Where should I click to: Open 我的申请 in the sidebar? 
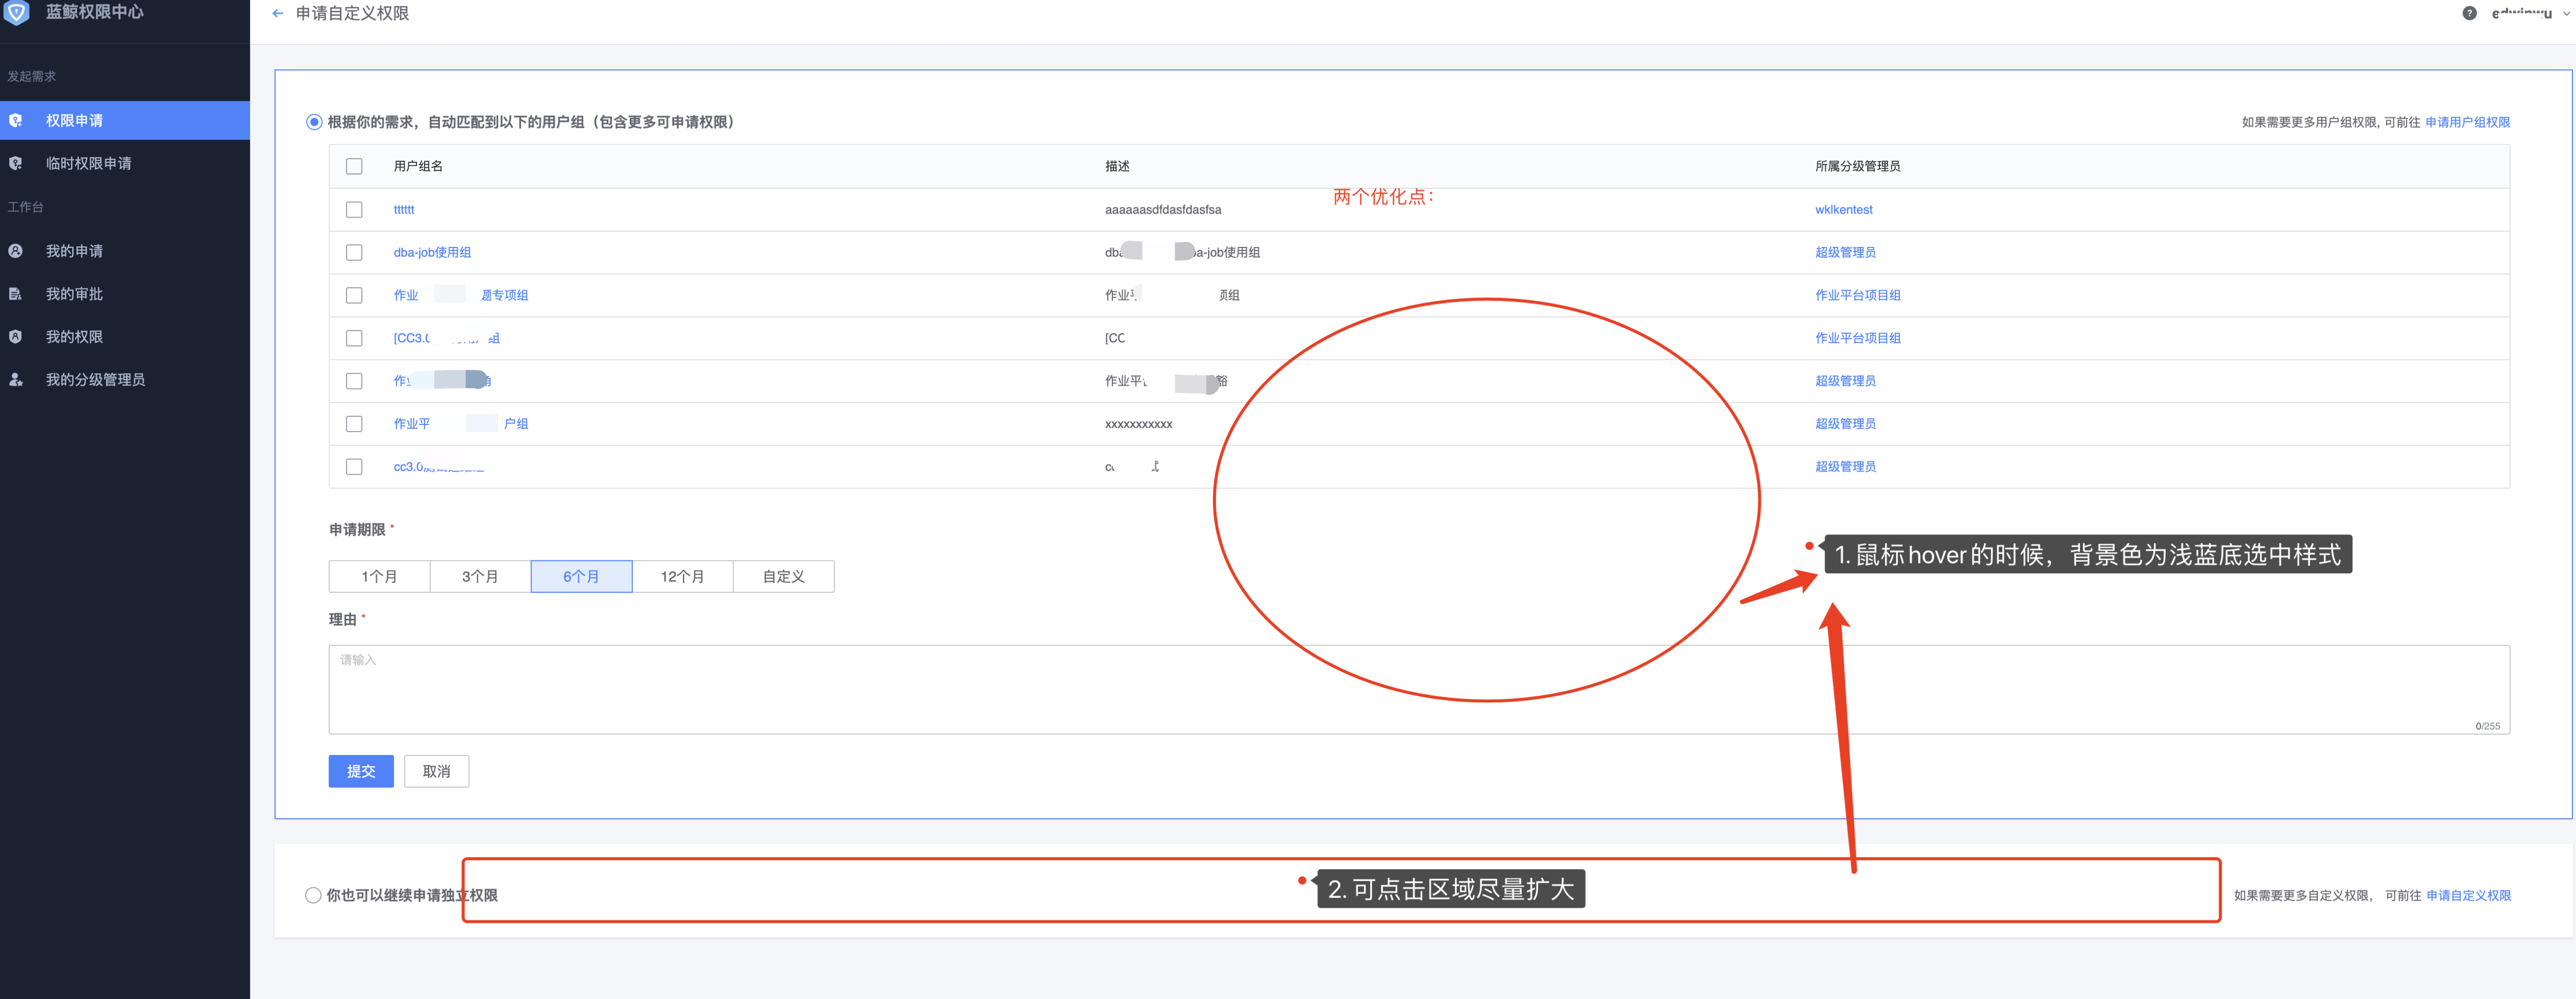(x=74, y=250)
